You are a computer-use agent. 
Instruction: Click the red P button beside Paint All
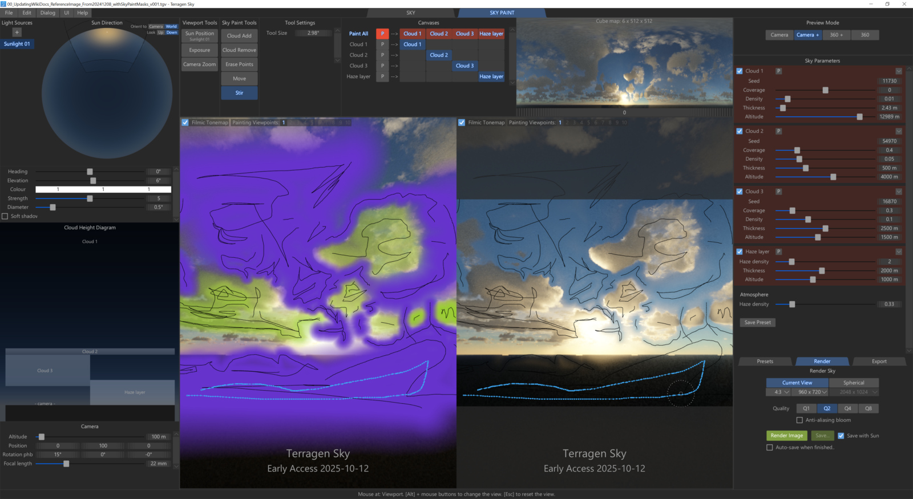tap(382, 34)
